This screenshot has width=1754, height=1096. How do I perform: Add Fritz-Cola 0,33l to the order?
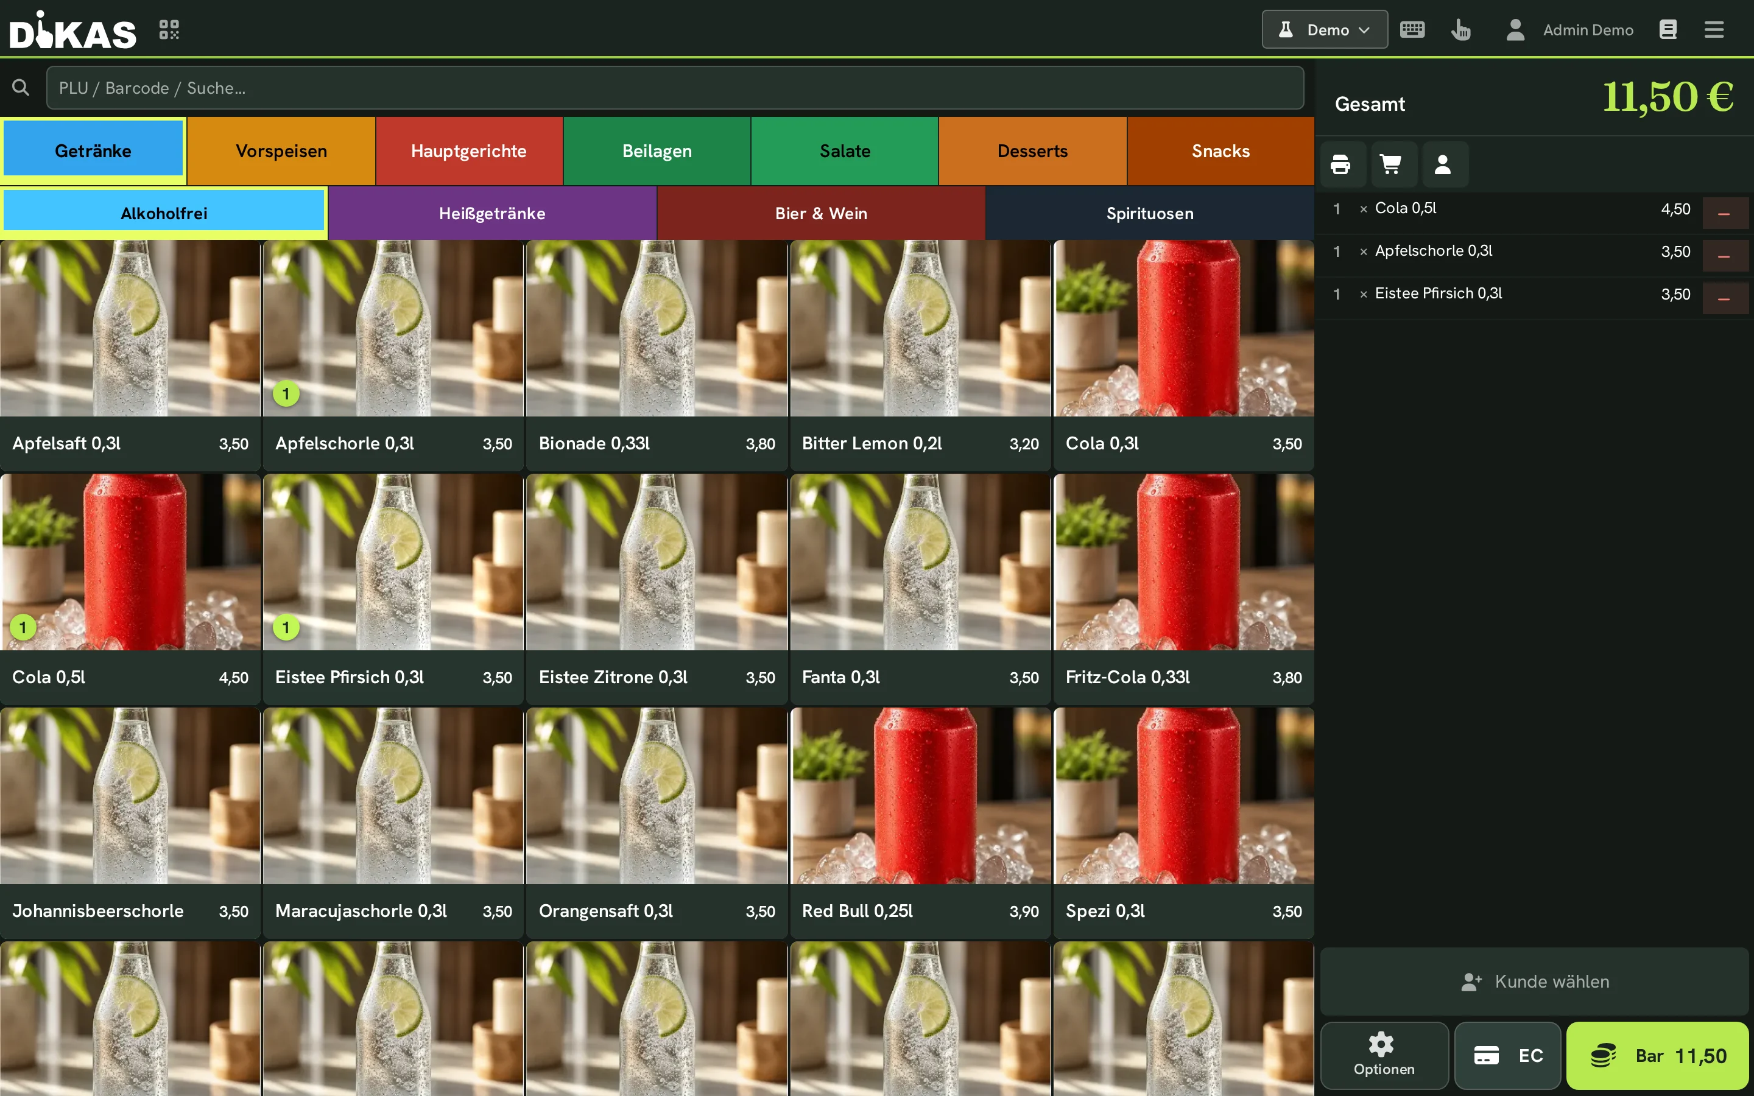click(x=1185, y=589)
